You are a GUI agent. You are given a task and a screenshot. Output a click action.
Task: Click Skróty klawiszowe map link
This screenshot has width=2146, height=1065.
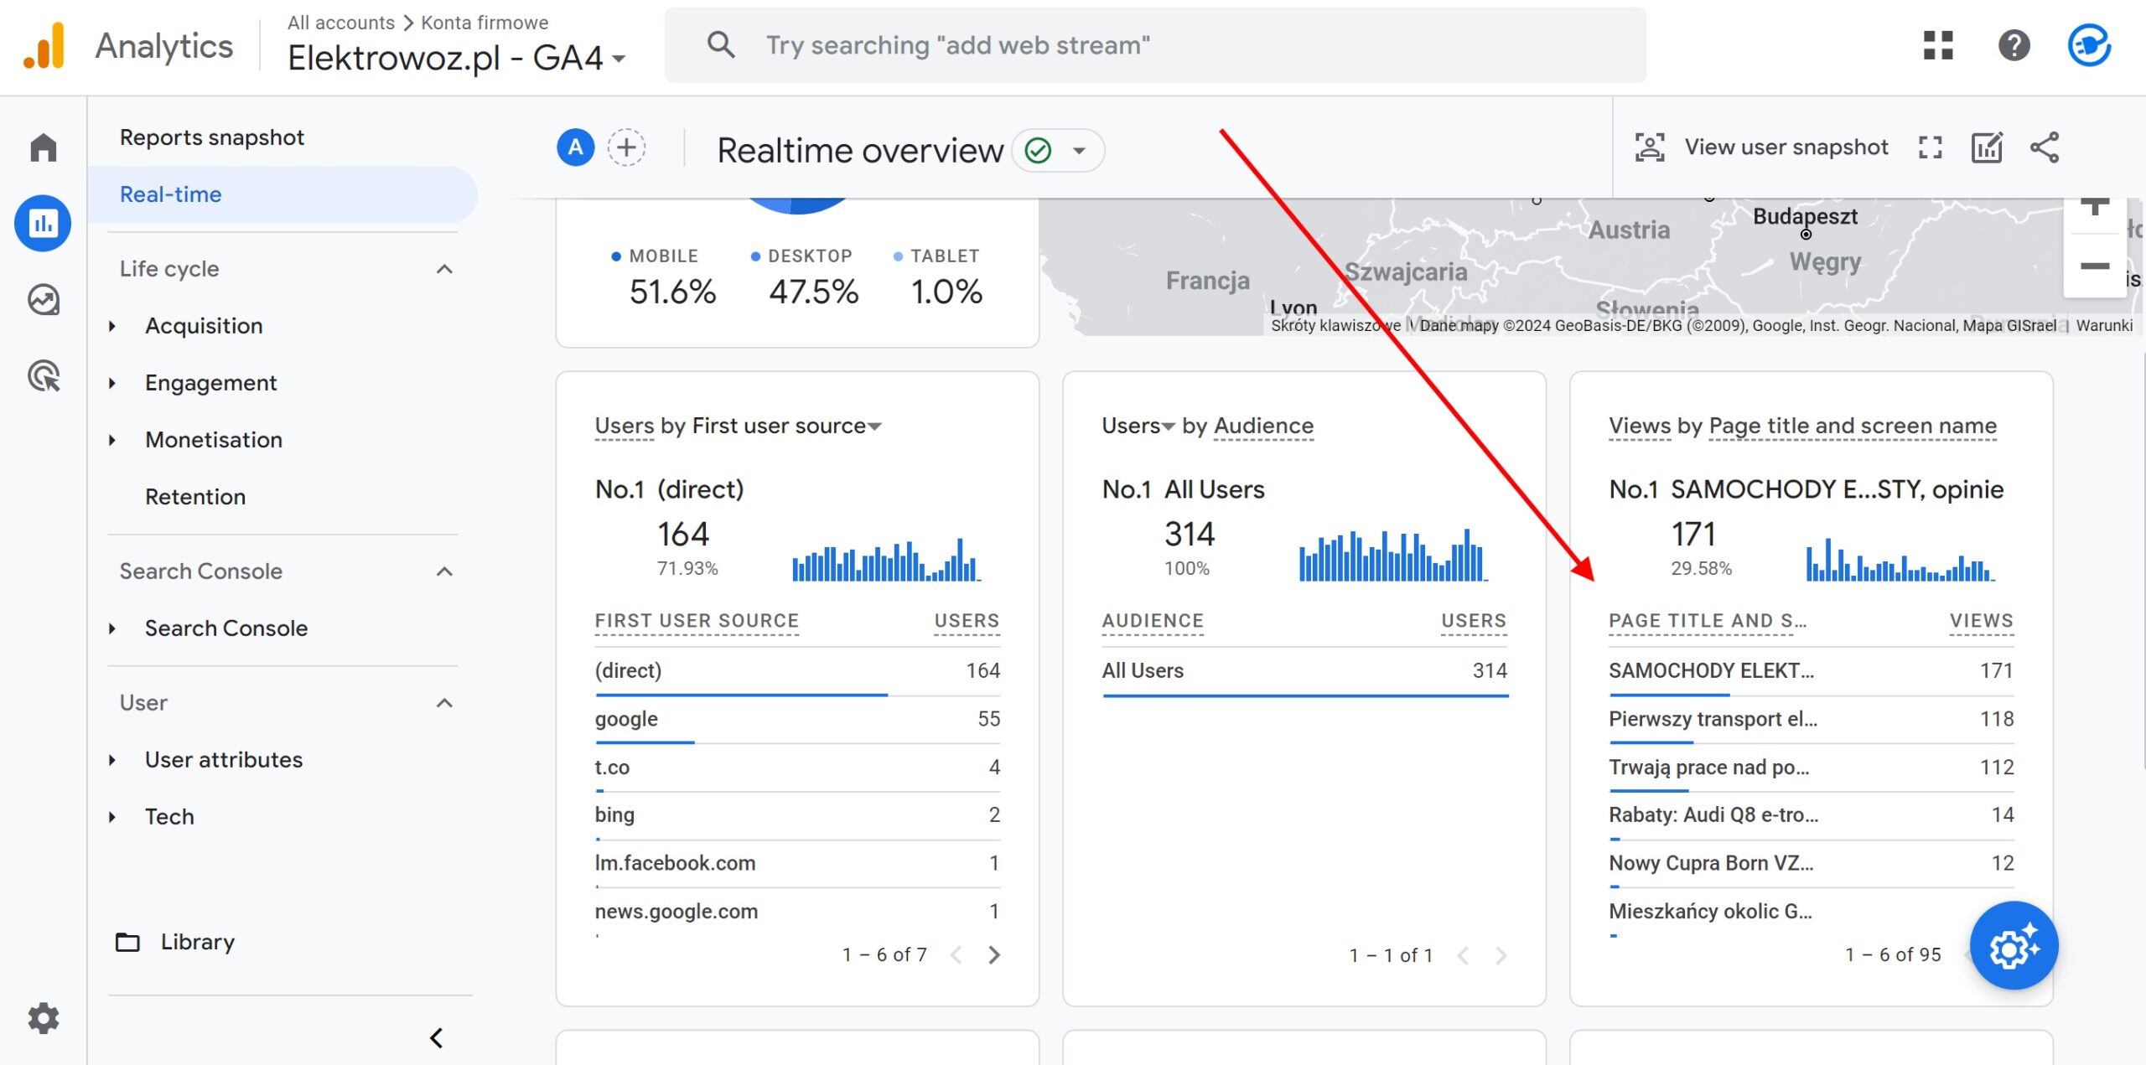tap(1335, 326)
